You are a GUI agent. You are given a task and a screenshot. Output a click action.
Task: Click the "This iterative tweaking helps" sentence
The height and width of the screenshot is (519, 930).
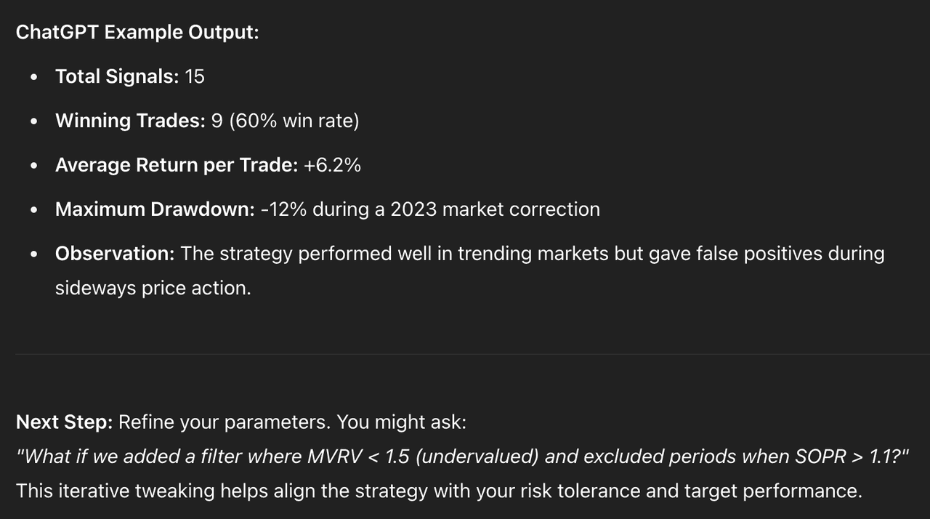click(x=439, y=491)
